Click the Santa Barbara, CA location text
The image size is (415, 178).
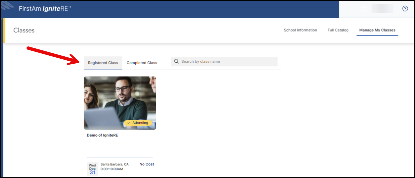[114, 164]
